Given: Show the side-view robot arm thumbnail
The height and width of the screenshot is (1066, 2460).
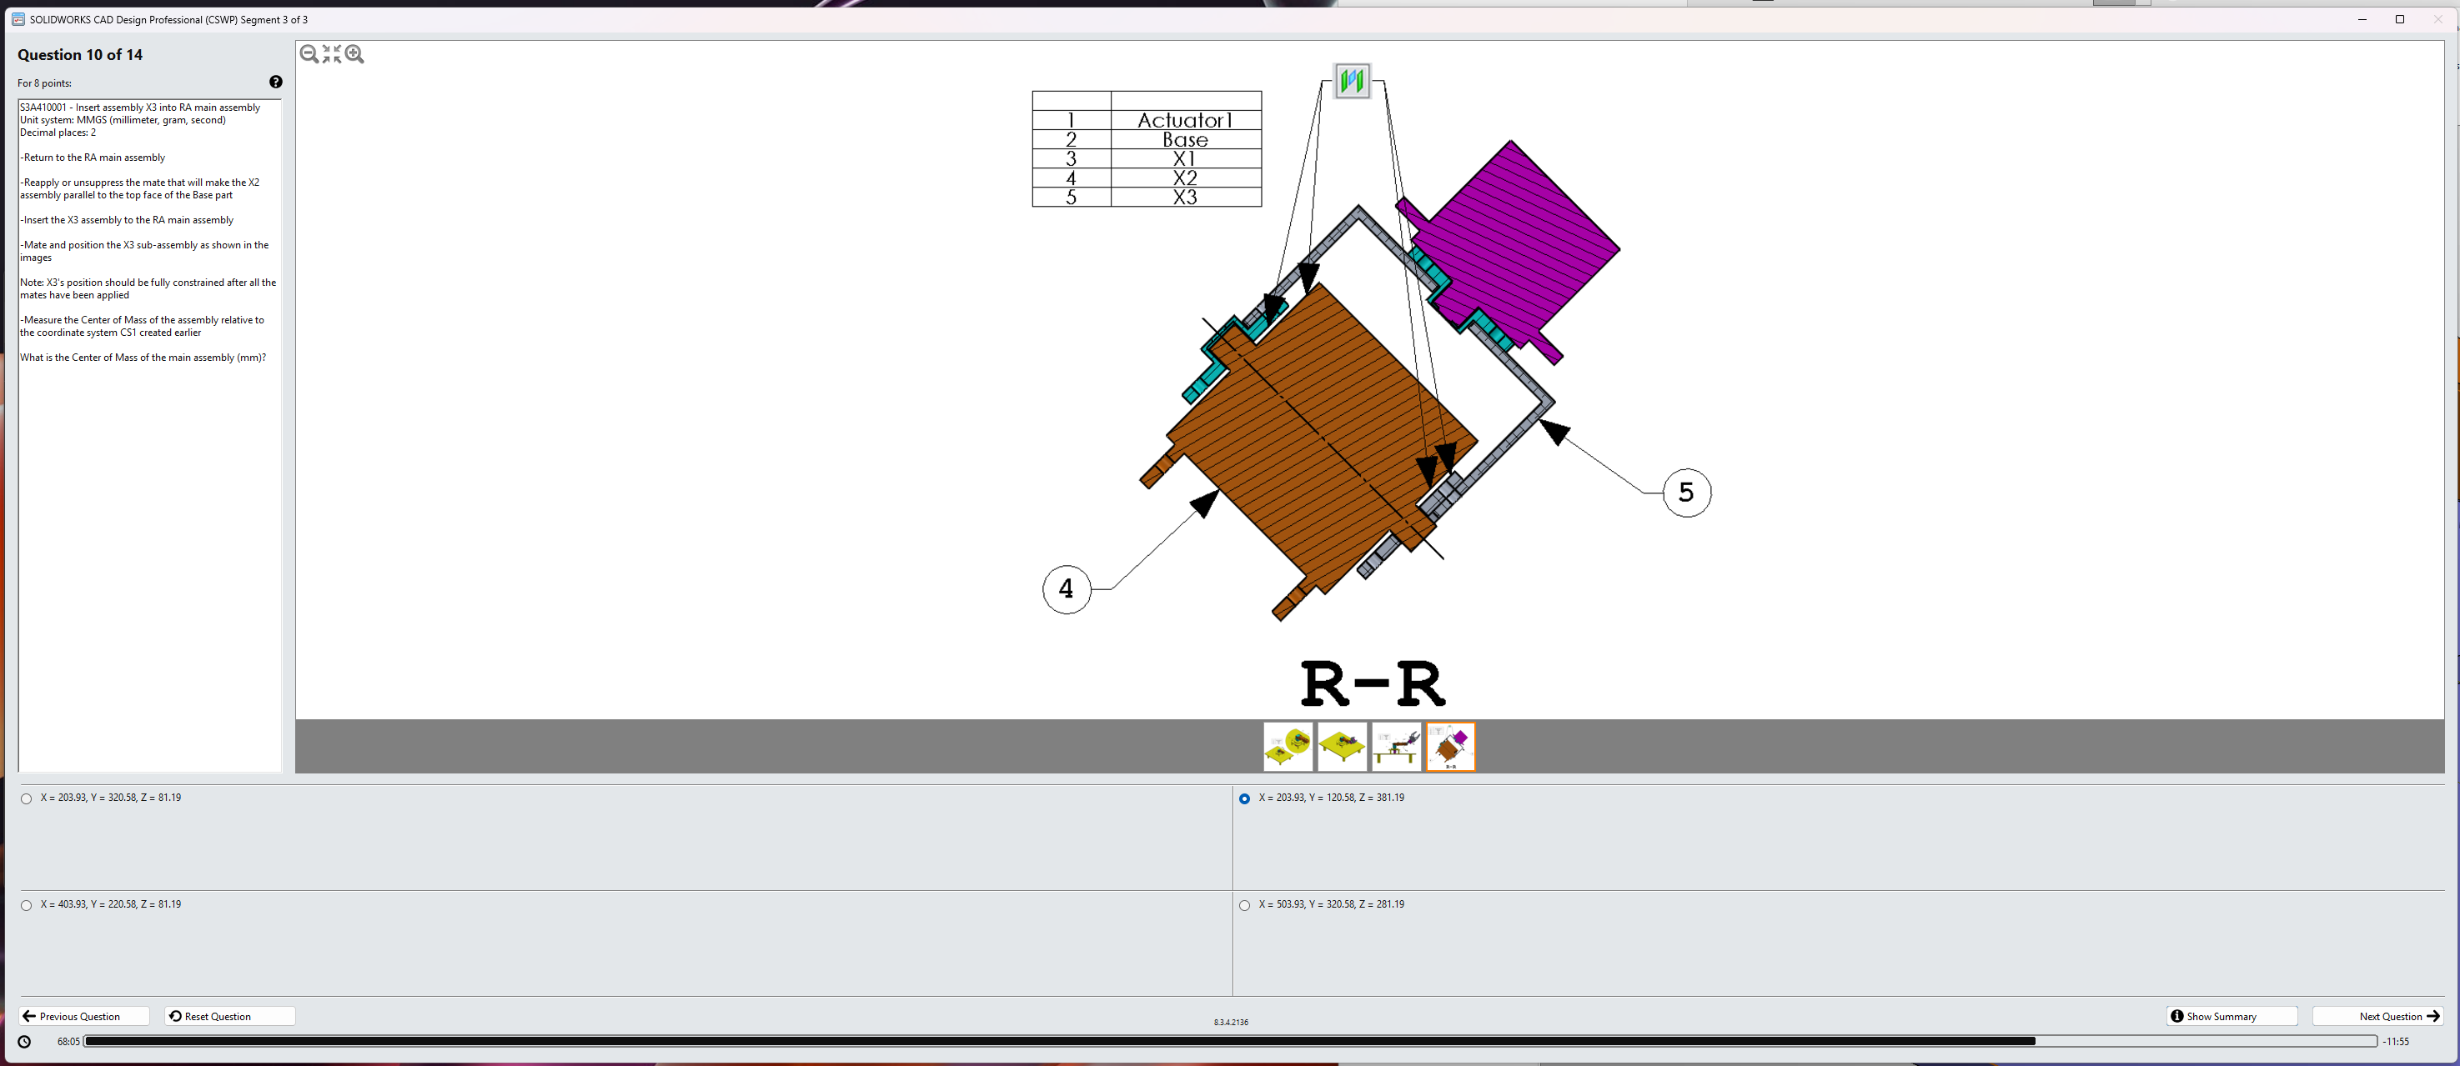Looking at the screenshot, I should (x=1396, y=746).
